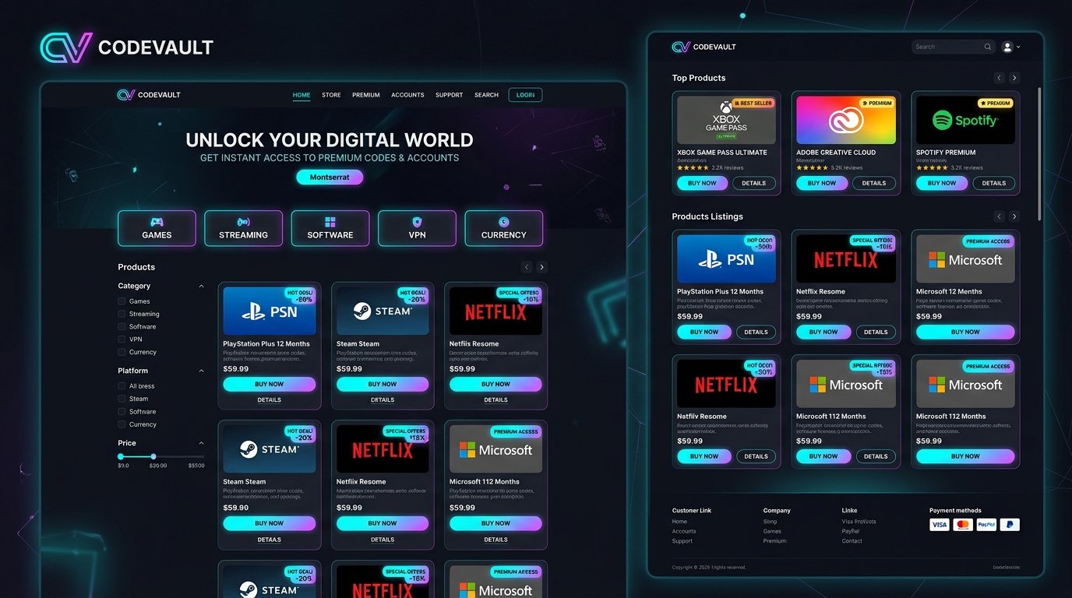The width and height of the screenshot is (1072, 598).
Task: Click the CodeVault logo in left window header
Action: coord(149,95)
